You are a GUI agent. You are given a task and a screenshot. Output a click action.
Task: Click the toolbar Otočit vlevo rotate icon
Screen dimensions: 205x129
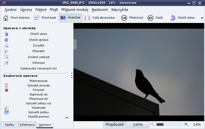pos(173,18)
